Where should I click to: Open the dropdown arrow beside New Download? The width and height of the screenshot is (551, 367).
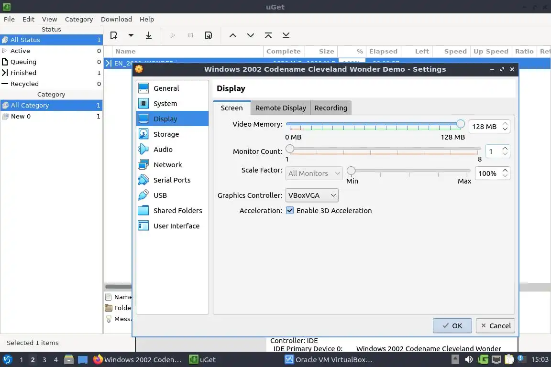pyautogui.click(x=131, y=35)
